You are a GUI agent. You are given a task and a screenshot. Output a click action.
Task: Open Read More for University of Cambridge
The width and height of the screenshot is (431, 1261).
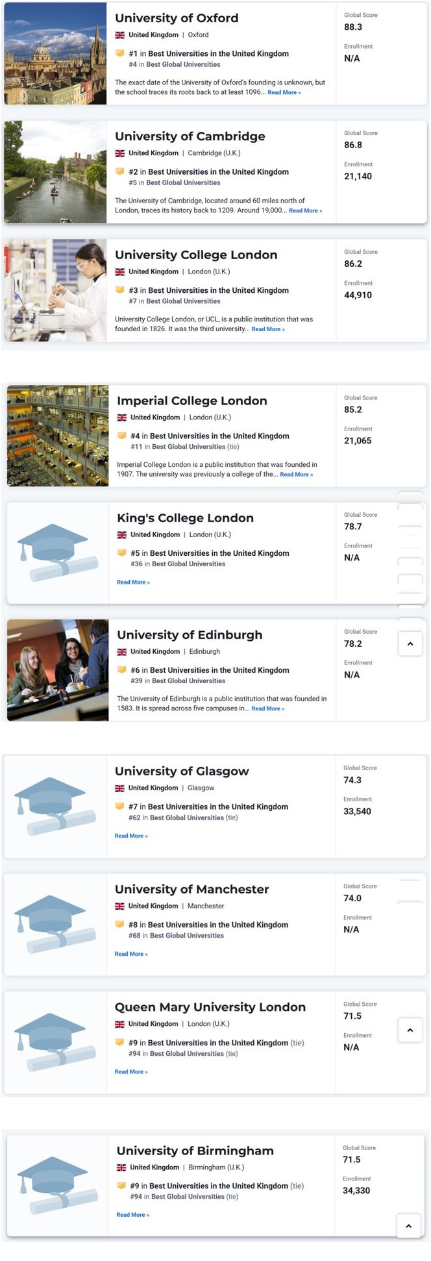coord(305,211)
